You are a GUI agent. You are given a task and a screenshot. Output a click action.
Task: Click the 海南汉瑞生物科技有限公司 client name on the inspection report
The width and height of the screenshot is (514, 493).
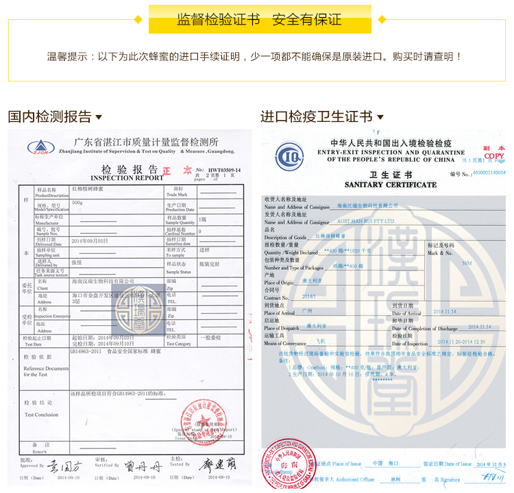(x=103, y=281)
